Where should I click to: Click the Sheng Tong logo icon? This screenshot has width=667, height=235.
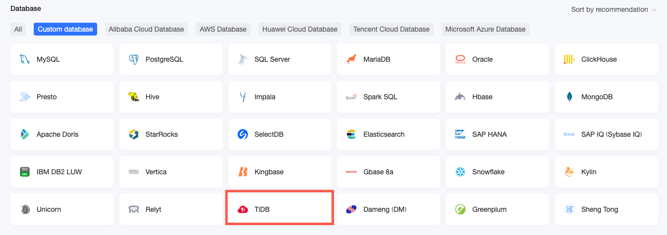pyautogui.click(x=569, y=209)
